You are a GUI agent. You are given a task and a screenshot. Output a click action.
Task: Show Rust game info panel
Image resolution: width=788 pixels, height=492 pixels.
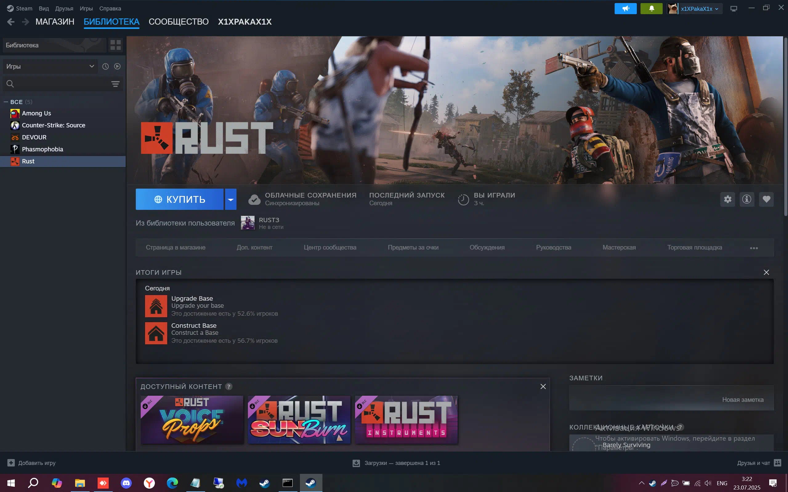point(747,199)
